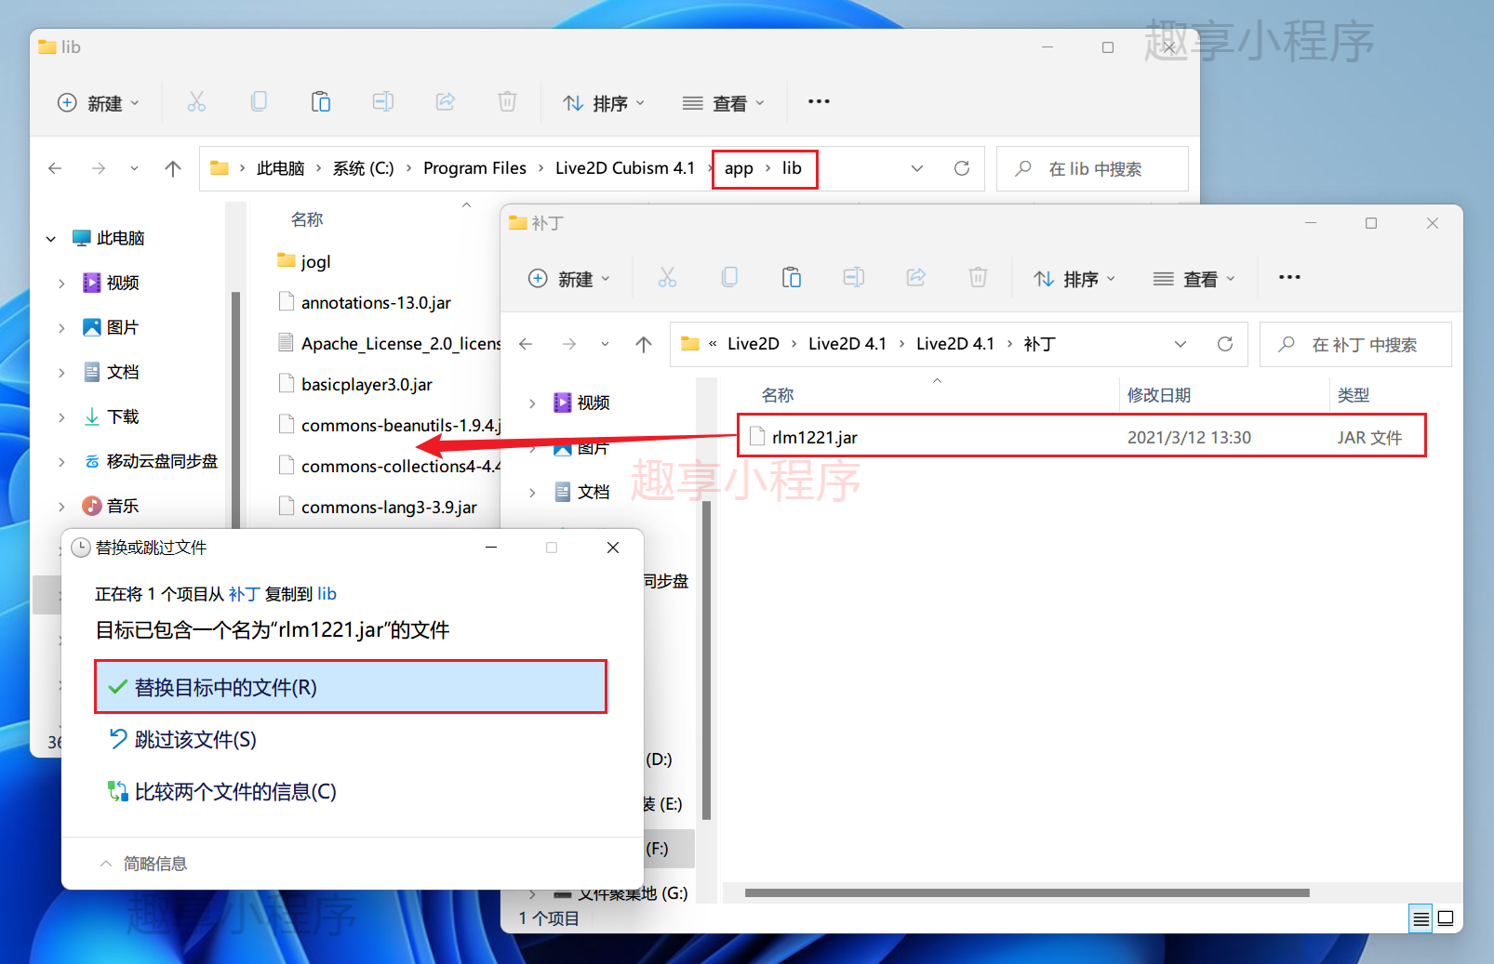Click the Delete trash icon in lib window
1494x964 pixels.
(x=507, y=102)
